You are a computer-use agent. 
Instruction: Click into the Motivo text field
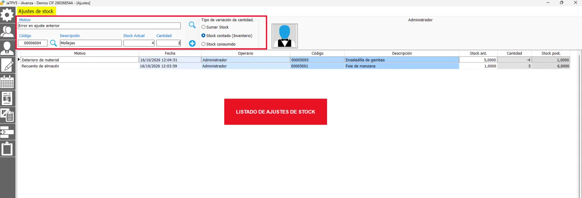pos(99,26)
